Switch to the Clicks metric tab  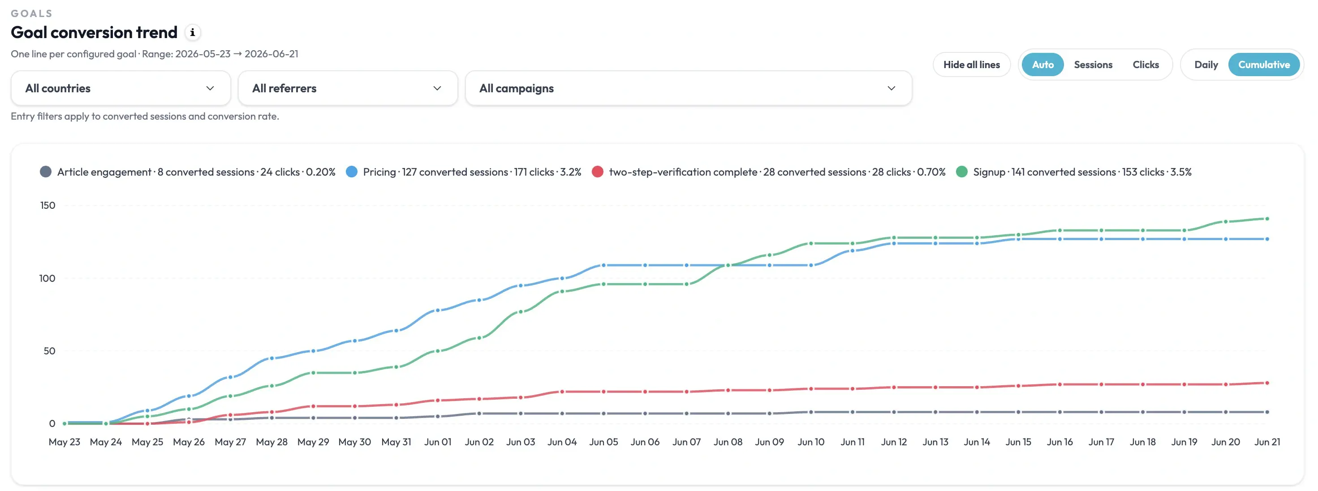pos(1146,65)
